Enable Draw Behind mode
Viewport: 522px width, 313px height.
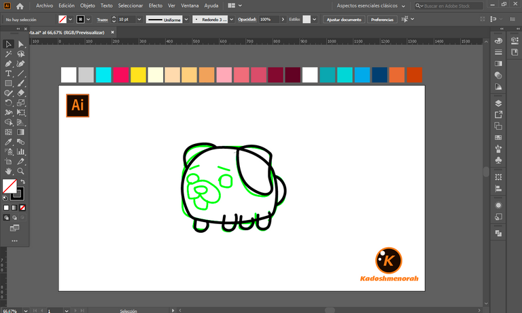tap(14, 217)
